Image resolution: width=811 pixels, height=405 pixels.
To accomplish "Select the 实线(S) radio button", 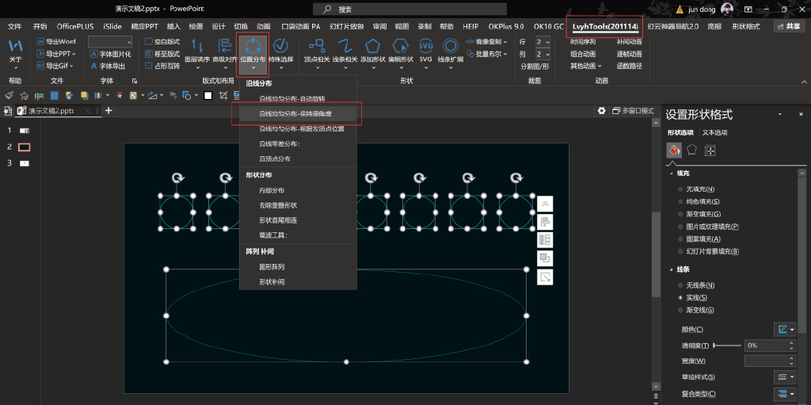I will pyautogui.click(x=680, y=298).
